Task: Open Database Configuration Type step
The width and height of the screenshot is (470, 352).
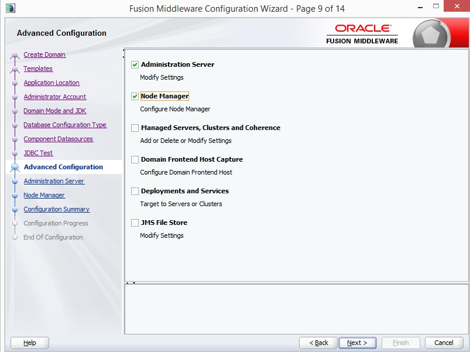Action: [65, 125]
